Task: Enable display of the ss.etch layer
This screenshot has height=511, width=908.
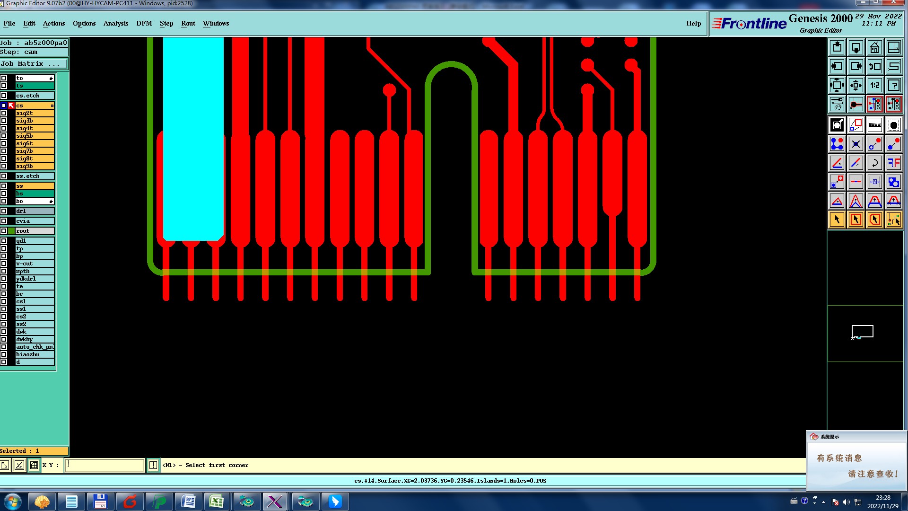Action: [4, 176]
